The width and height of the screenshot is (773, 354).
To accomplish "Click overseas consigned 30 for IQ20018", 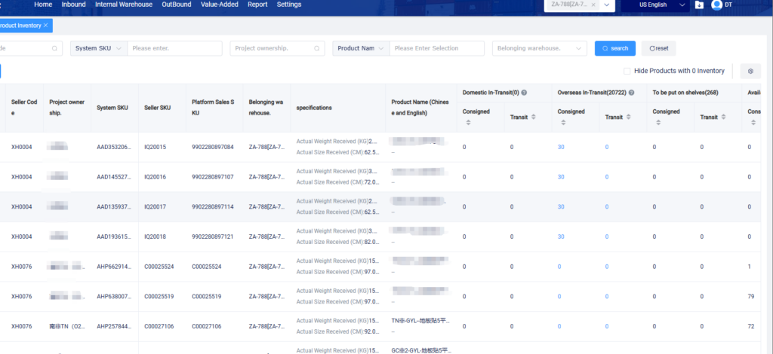I will (x=561, y=237).
